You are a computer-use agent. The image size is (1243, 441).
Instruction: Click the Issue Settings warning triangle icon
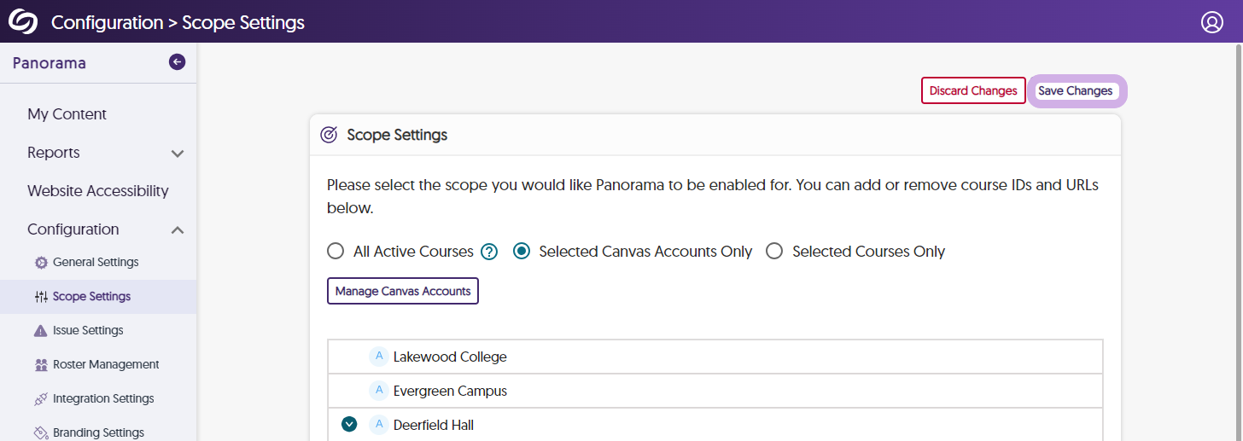(41, 331)
